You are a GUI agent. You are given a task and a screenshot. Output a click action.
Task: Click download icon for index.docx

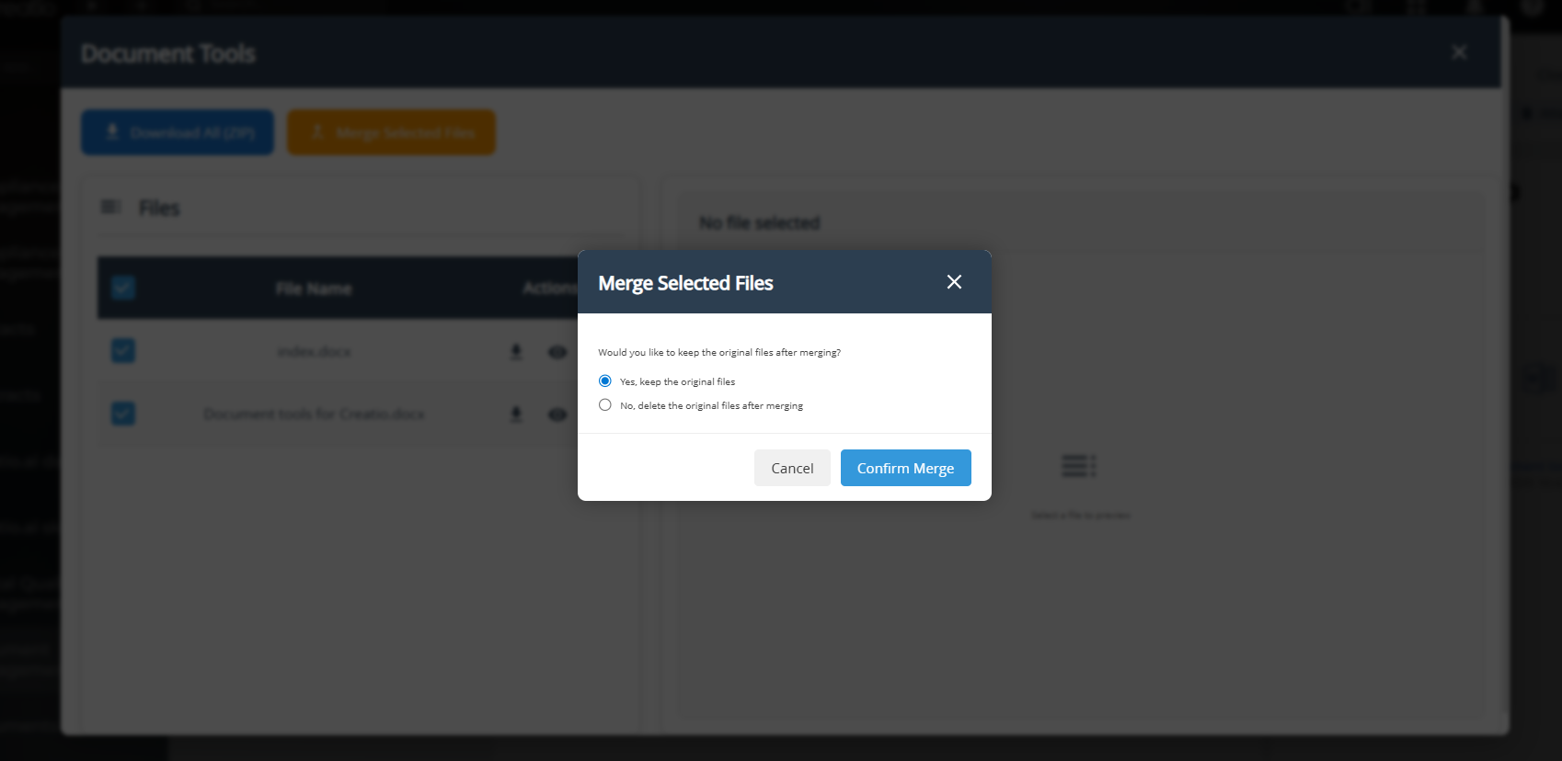click(x=516, y=352)
